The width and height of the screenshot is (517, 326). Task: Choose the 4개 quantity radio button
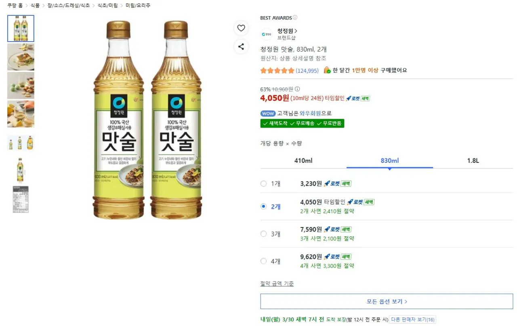click(264, 261)
